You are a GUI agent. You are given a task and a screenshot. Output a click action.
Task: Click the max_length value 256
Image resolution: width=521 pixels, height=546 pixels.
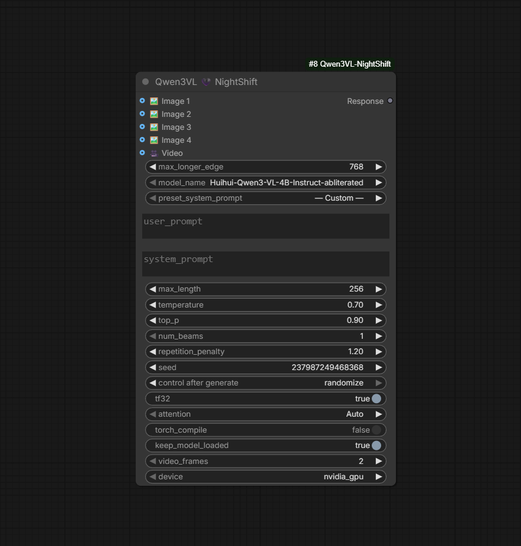[x=356, y=289]
